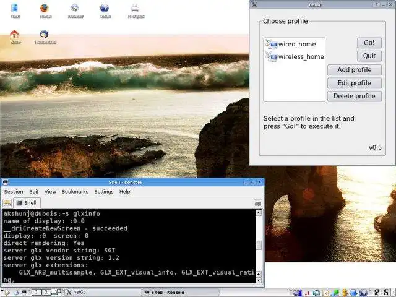Click the v0.5 version label in netGo
Viewport: 396px width, 297px height.
[x=376, y=147]
